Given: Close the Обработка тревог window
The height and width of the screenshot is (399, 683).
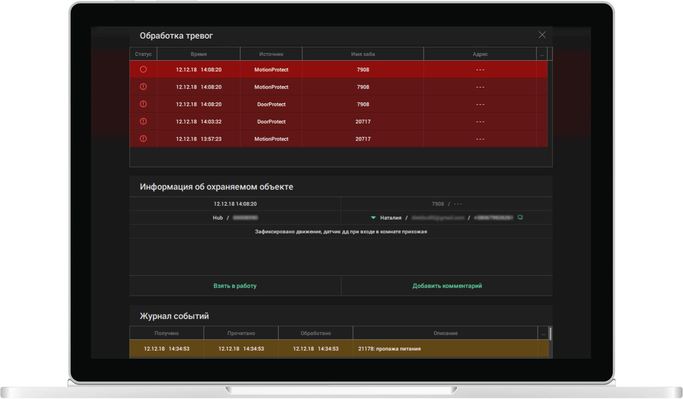Looking at the screenshot, I should click(x=542, y=35).
